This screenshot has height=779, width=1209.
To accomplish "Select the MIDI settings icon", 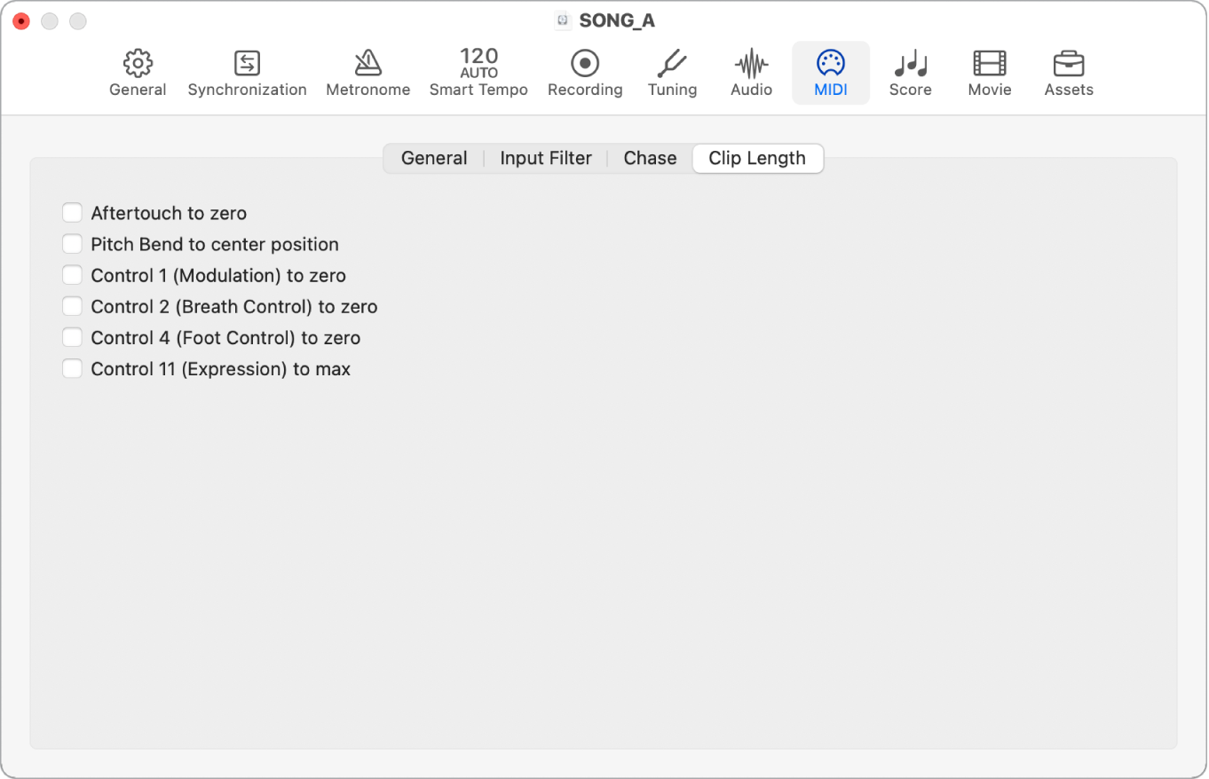I will coord(830,71).
